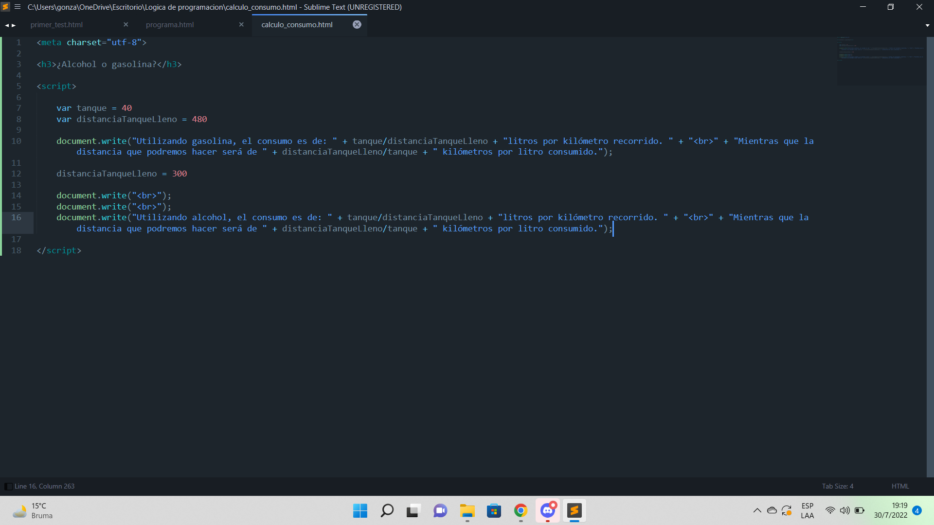The width and height of the screenshot is (934, 525).
Task: Click line number 18 in the gutter
Action: tap(16, 250)
